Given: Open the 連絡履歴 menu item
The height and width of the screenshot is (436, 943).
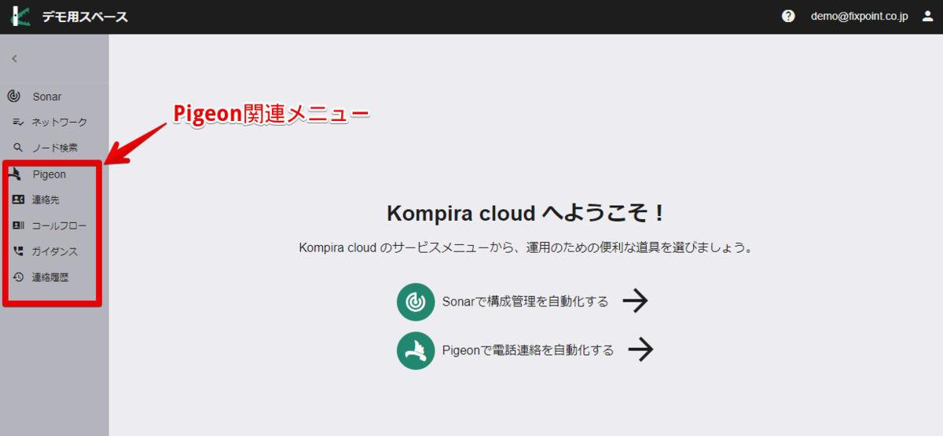Looking at the screenshot, I should coord(50,277).
